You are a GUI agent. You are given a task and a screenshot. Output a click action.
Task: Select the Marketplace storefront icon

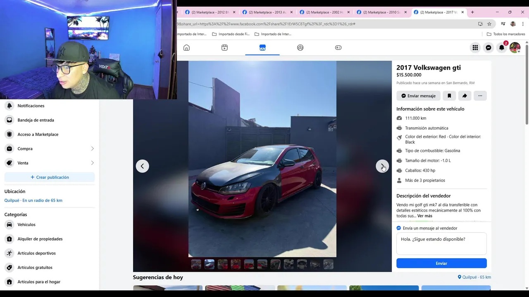tap(262, 47)
